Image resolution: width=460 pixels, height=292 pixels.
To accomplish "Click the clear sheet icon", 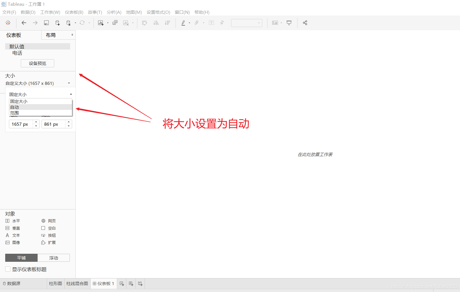I will [126, 23].
